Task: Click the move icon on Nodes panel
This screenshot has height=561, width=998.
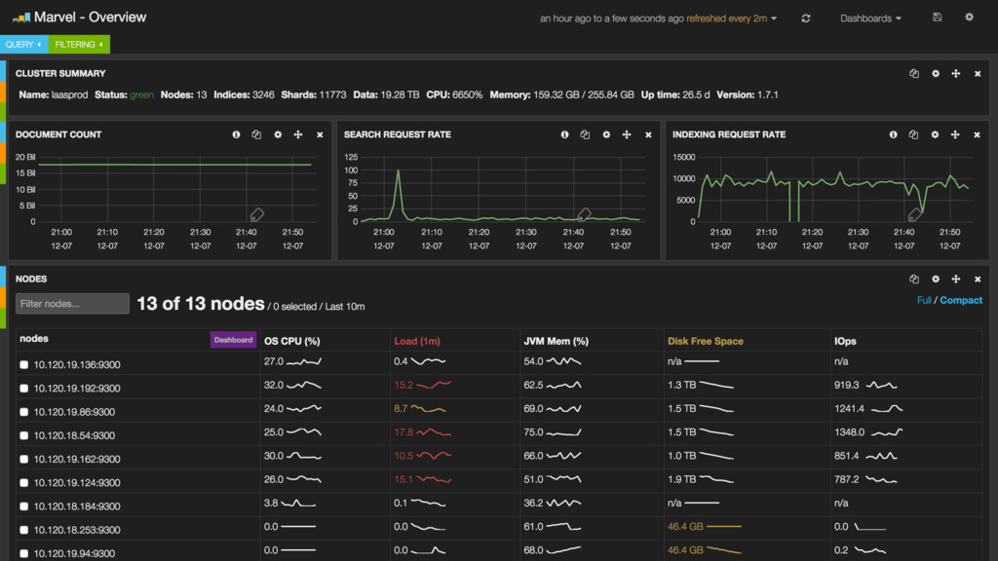Action: tap(956, 280)
